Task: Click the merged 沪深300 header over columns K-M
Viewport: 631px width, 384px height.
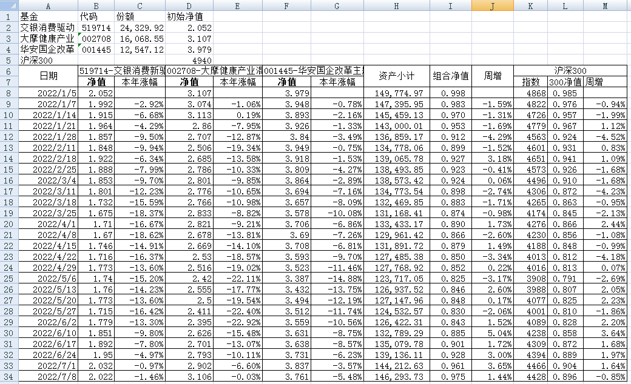Action: coord(570,71)
